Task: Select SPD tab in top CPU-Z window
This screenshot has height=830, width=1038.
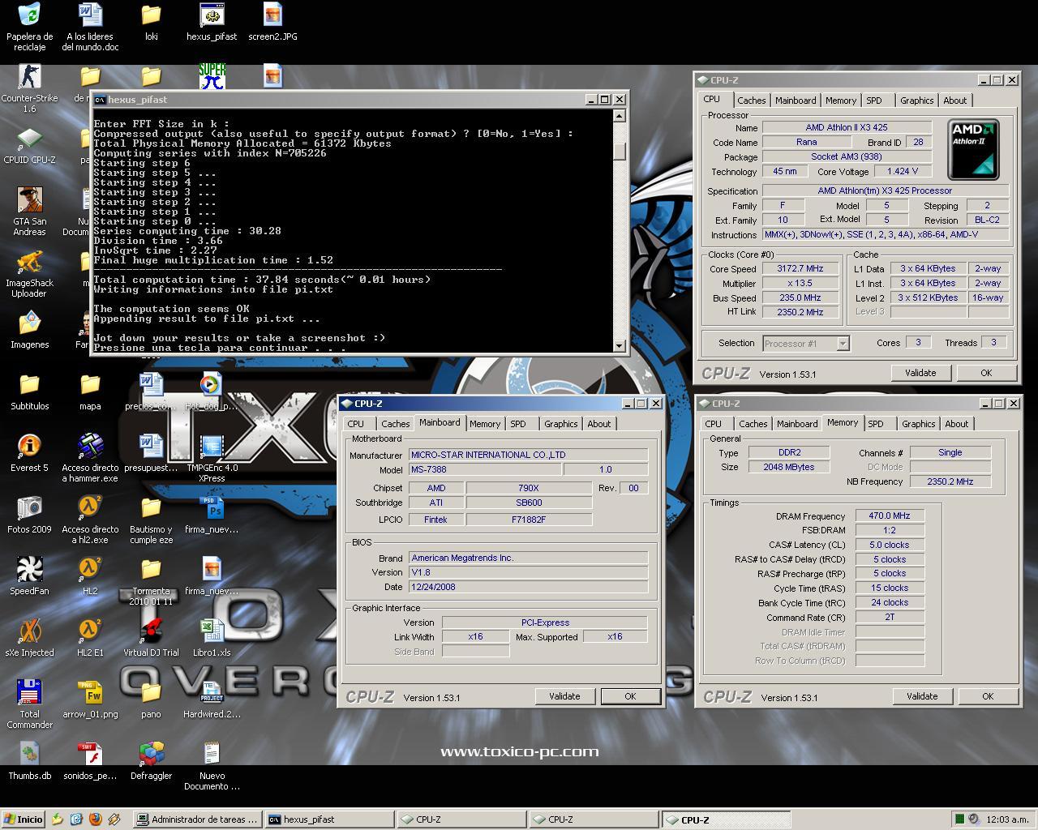Action: click(x=874, y=101)
